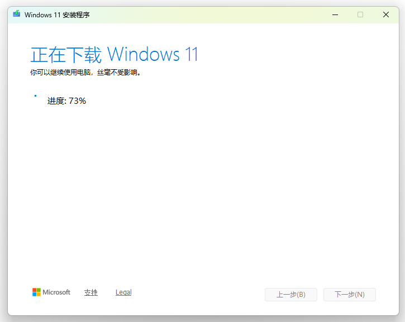Click the maximize window button
Viewport: 405px width, 322px height.
point(360,15)
